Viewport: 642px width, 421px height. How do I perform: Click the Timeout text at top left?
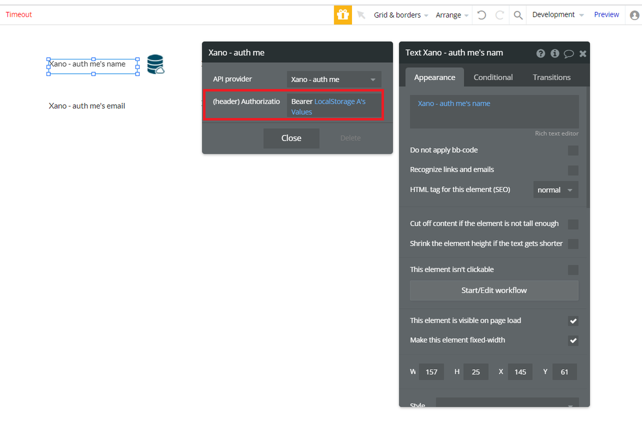tap(19, 14)
